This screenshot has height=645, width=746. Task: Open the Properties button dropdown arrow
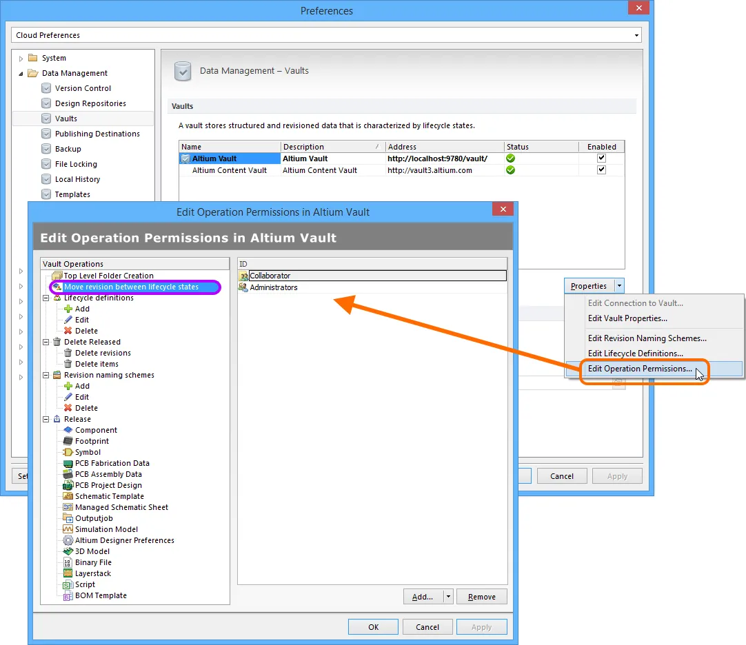coord(619,286)
